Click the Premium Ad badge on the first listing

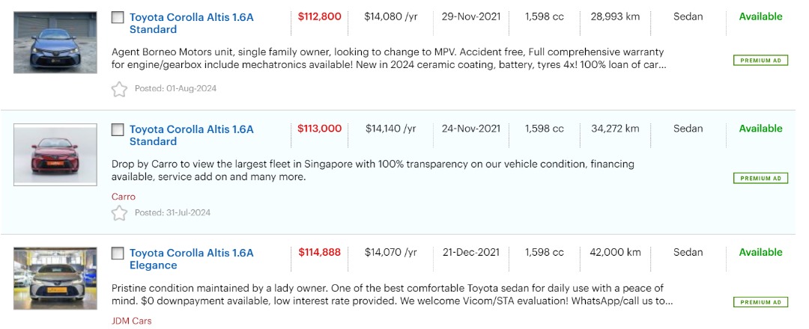(760, 61)
